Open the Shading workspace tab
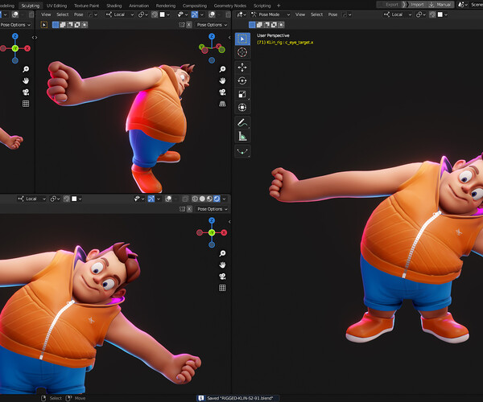483x402 pixels. coord(114,6)
